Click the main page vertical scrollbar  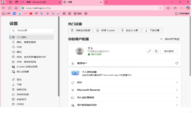190,46
